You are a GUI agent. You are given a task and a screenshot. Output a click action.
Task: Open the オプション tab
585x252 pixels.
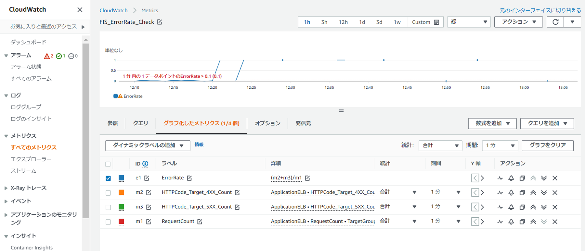click(x=267, y=123)
